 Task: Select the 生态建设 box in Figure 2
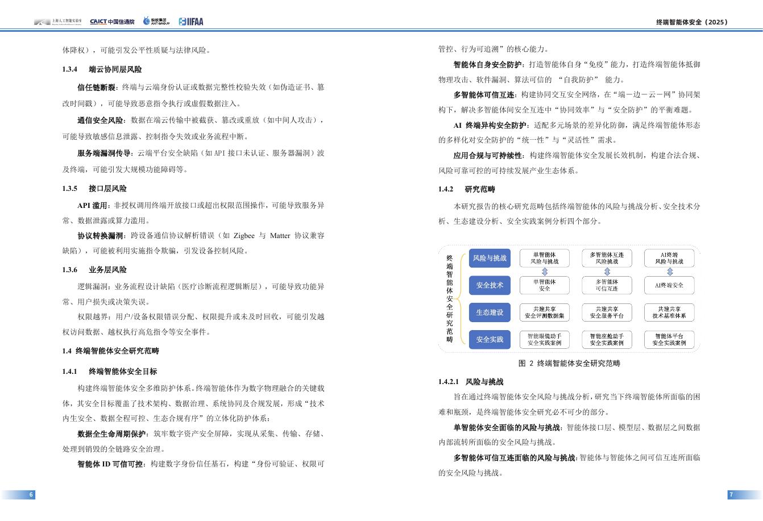tap(490, 312)
